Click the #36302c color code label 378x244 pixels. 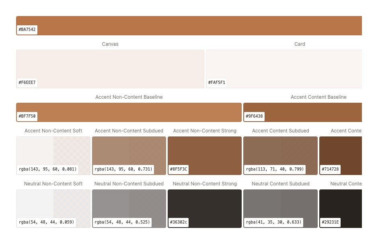(179, 222)
